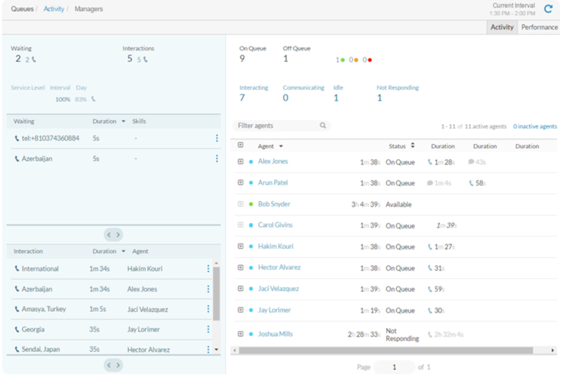565x377 pixels.
Task: Select Day for Service Level view
Action: click(x=81, y=87)
